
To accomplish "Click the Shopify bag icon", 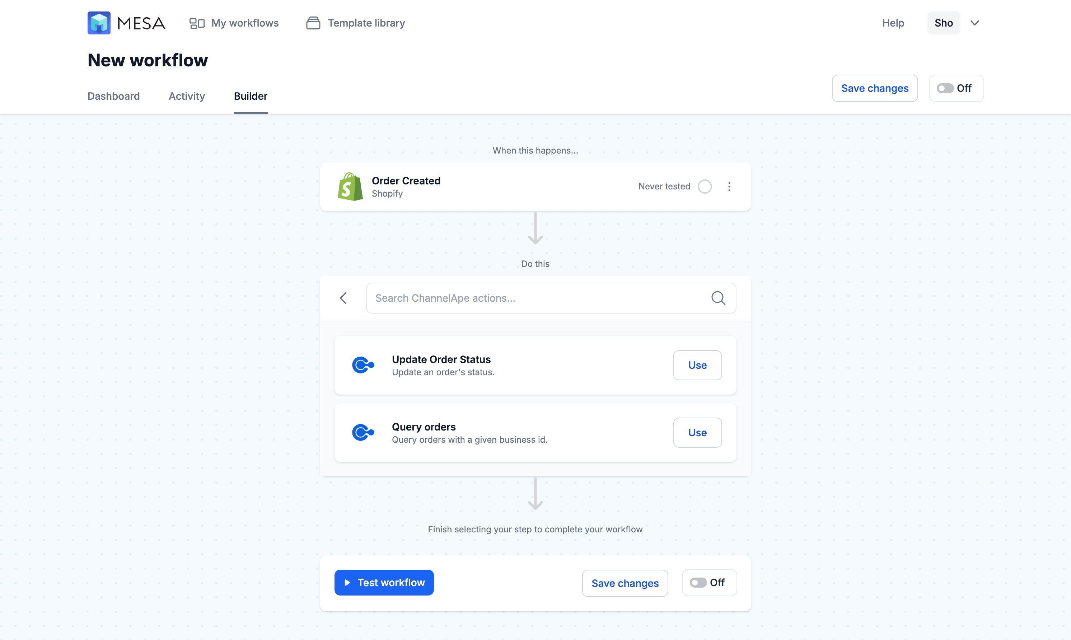I will (350, 187).
